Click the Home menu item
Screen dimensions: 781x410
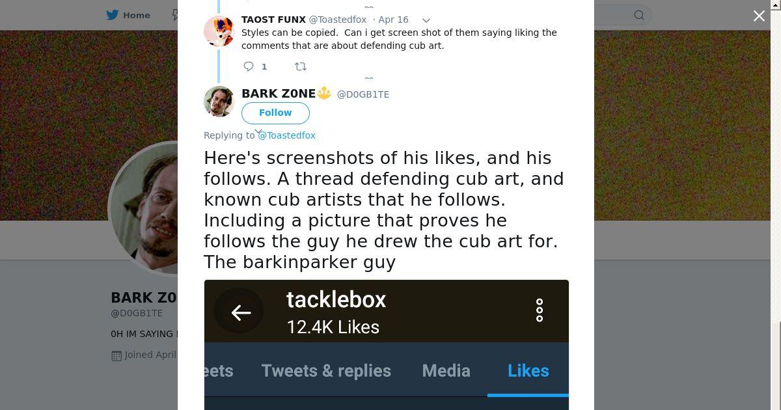128,15
